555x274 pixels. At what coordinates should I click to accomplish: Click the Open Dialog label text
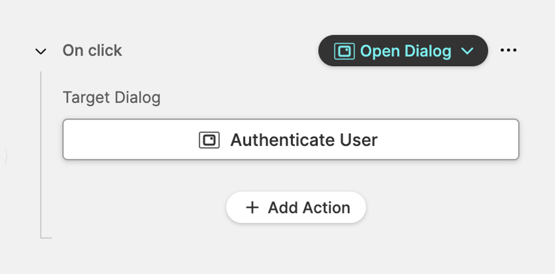pyautogui.click(x=405, y=51)
